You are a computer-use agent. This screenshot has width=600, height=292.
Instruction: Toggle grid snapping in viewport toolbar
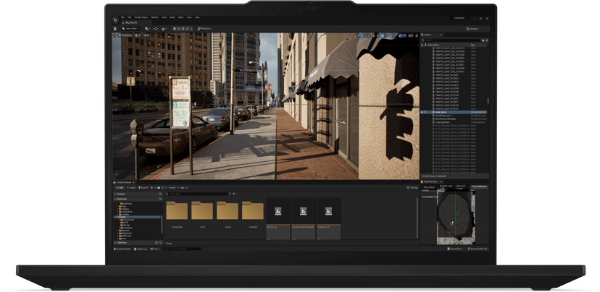[383, 35]
